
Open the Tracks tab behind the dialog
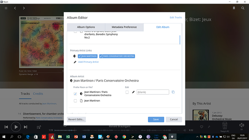(x=25, y=94)
